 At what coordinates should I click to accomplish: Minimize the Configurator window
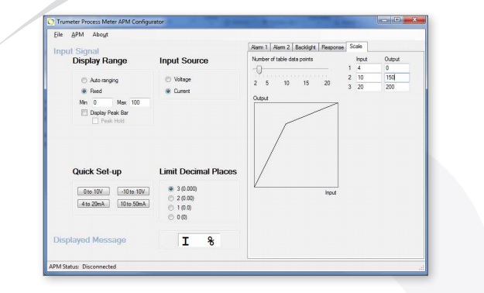(x=384, y=20)
